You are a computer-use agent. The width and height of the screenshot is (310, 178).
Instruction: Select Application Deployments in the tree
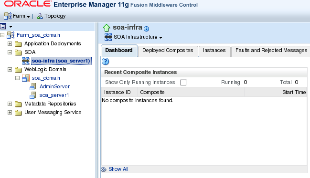53,43
